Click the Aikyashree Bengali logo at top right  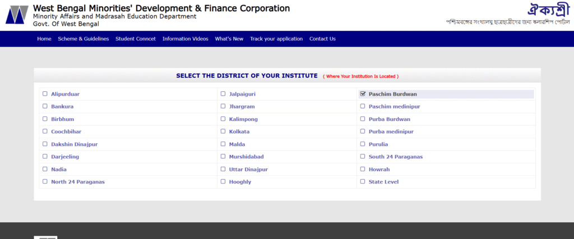pyautogui.click(x=549, y=10)
